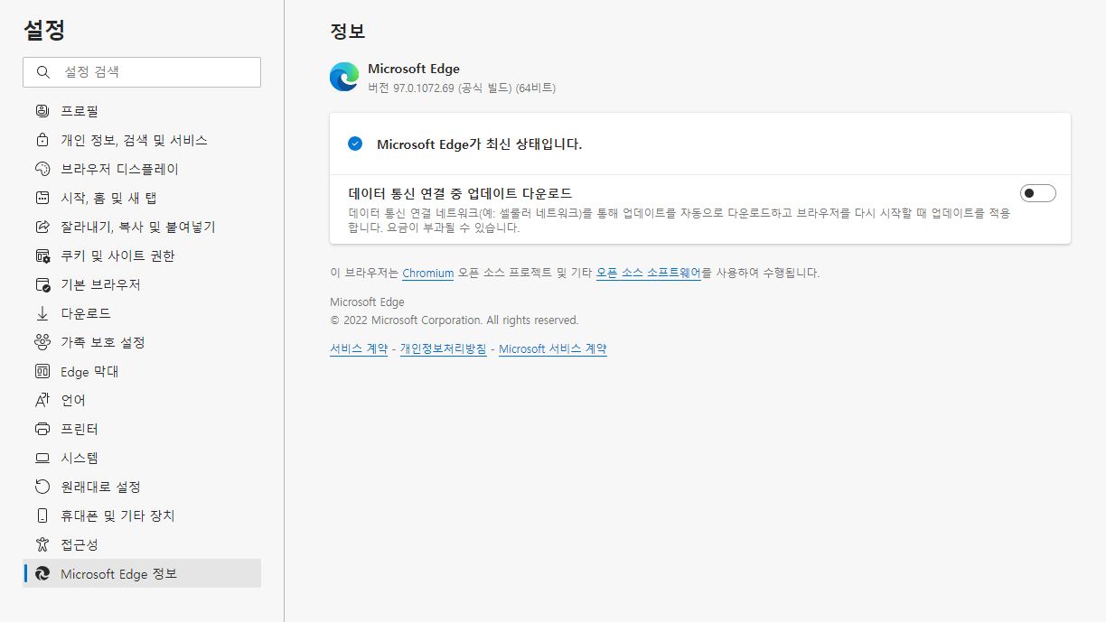1106x622 pixels.
Task: Click the lock icon for 개인 정보, 검색 및 서비스
Action: tap(42, 140)
